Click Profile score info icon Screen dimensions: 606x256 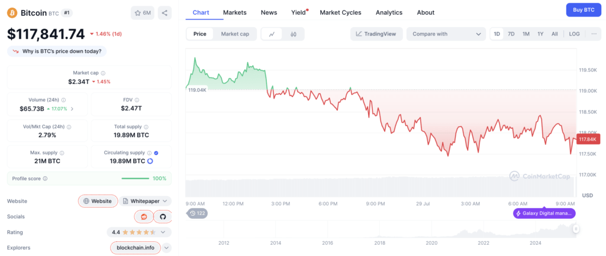pyautogui.click(x=45, y=179)
